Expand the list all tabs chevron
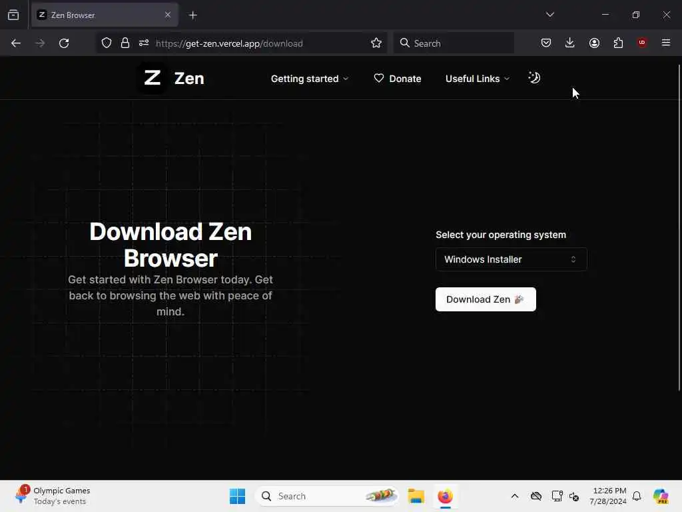The height and width of the screenshot is (512, 682). click(x=550, y=15)
